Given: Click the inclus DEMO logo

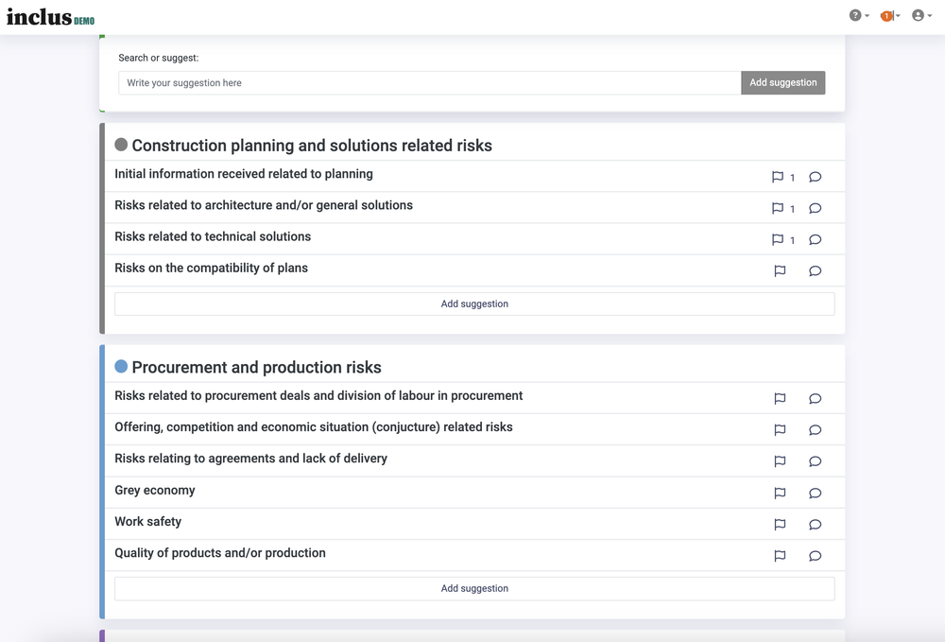Looking at the screenshot, I should [x=51, y=17].
